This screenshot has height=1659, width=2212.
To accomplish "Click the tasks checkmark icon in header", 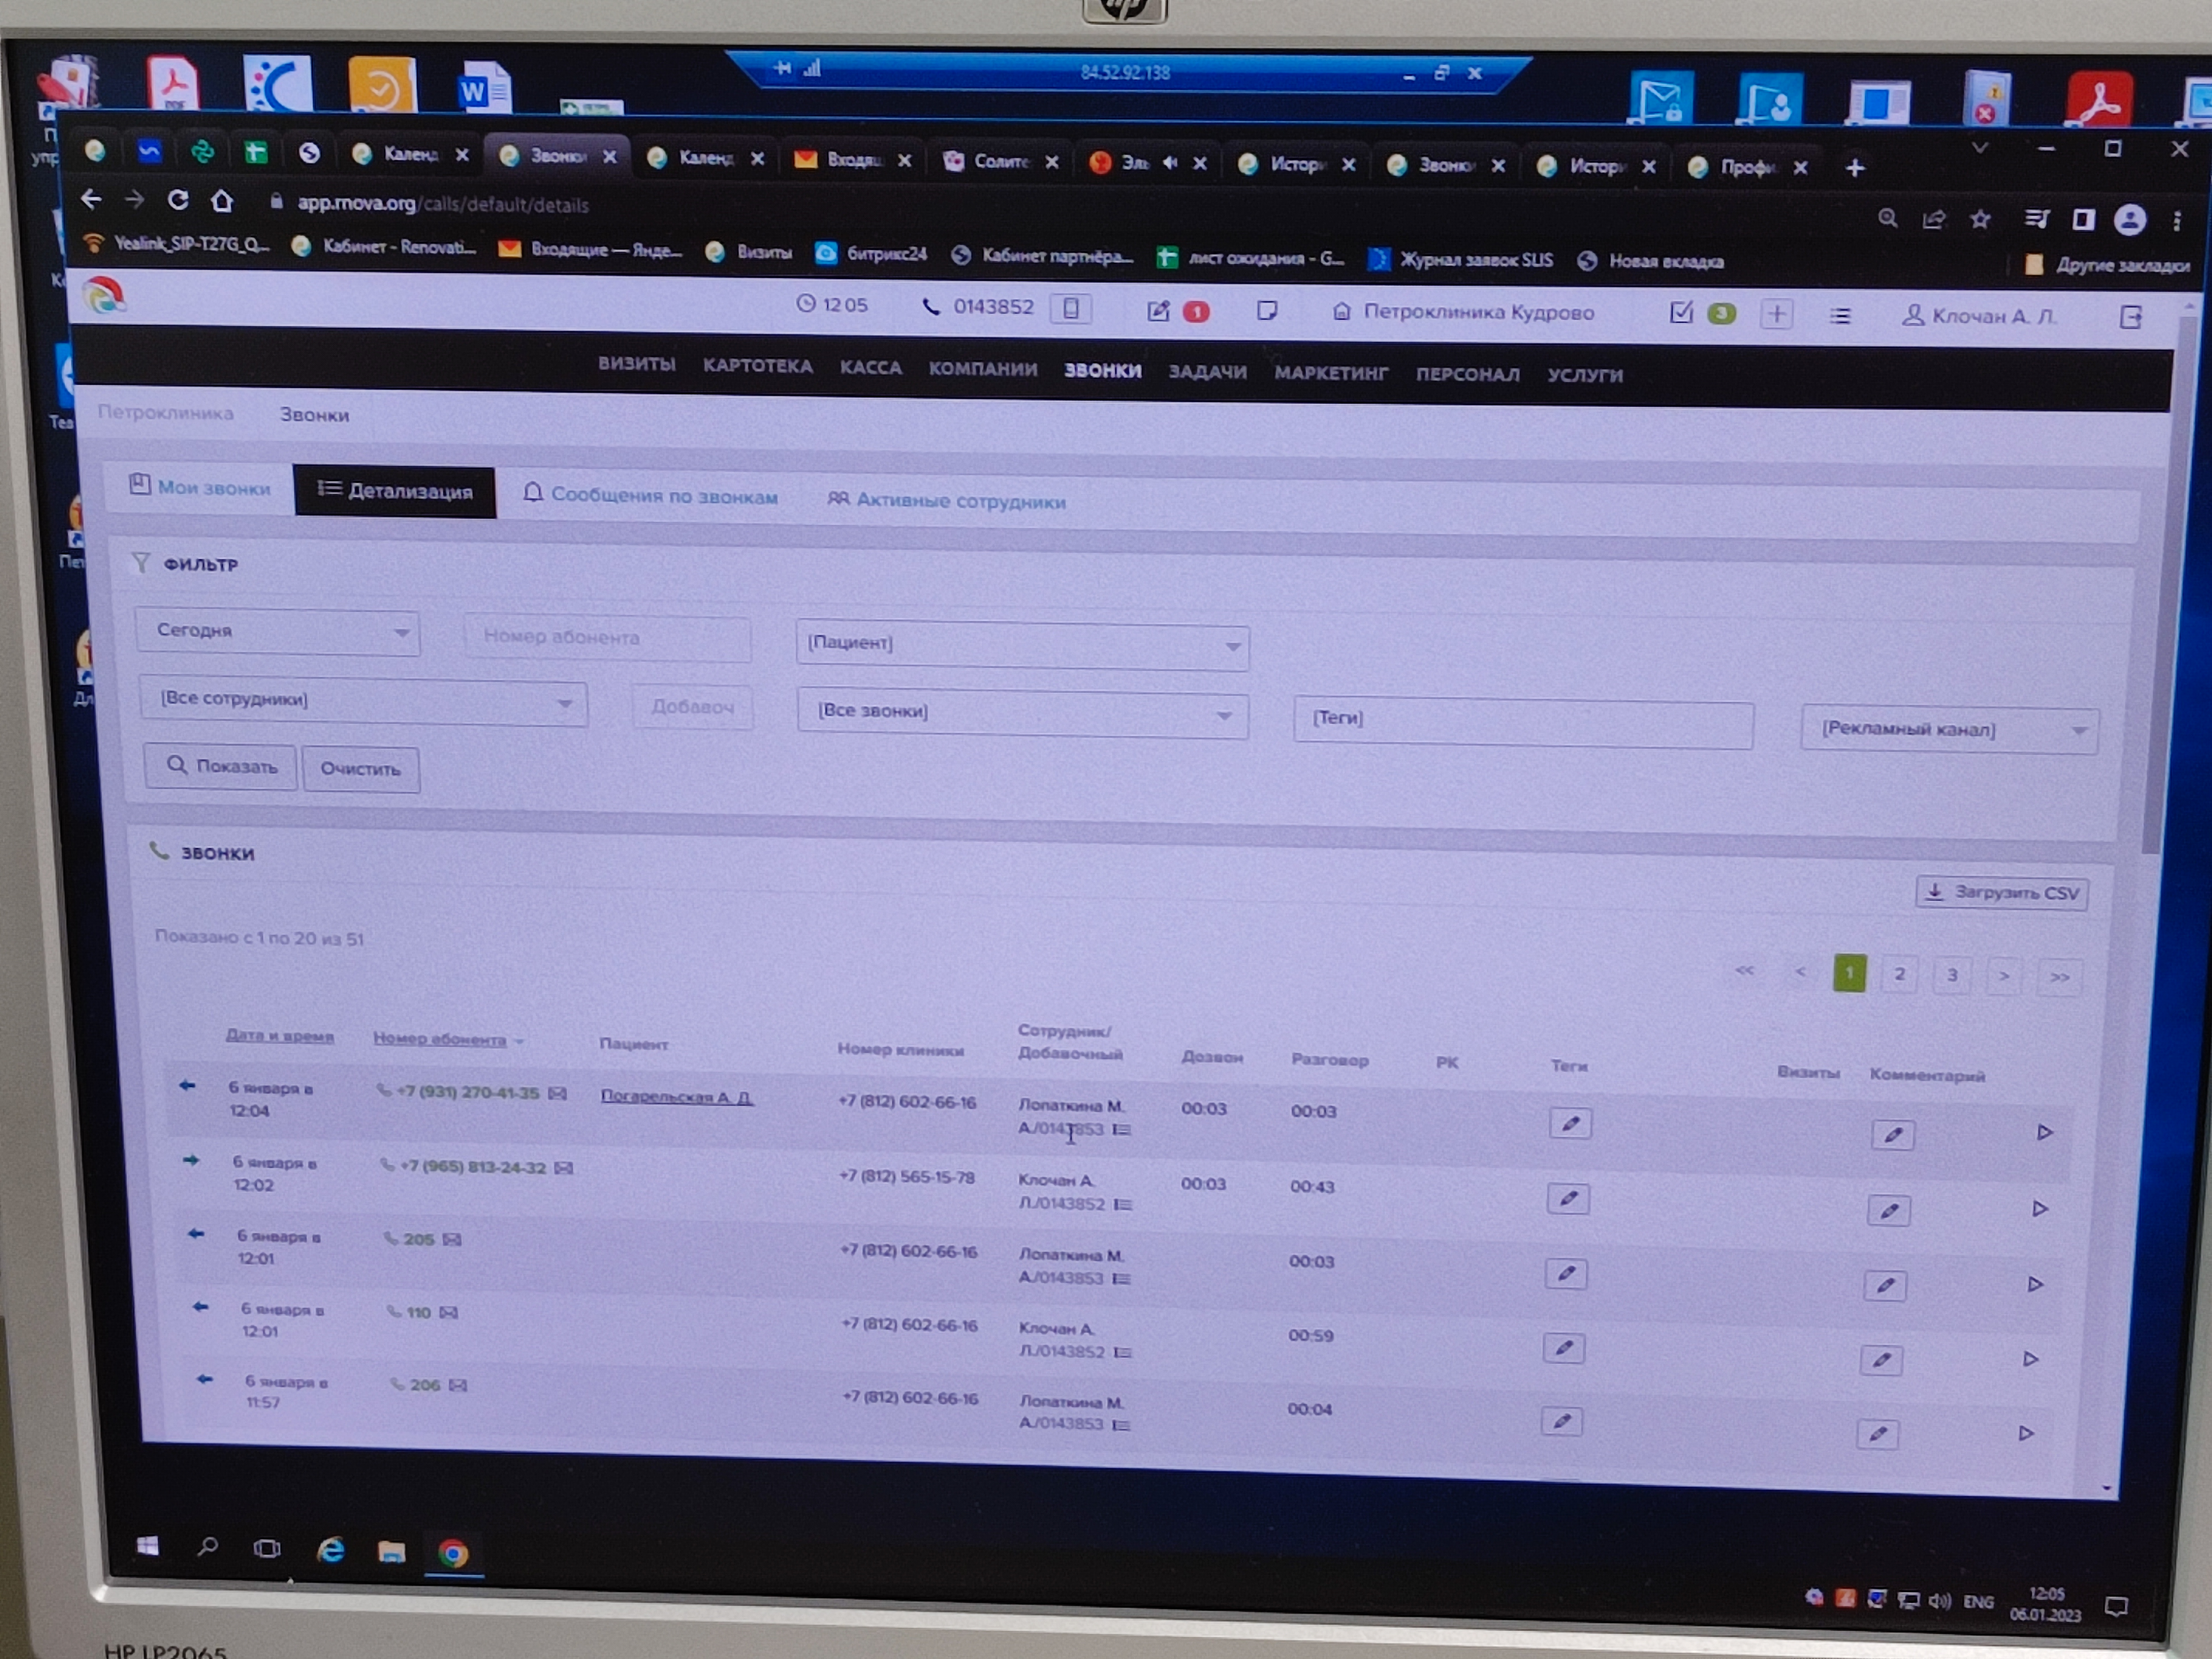I will pos(1681,313).
